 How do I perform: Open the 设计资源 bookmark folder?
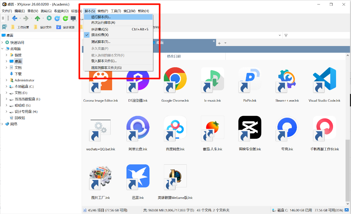point(65,27)
